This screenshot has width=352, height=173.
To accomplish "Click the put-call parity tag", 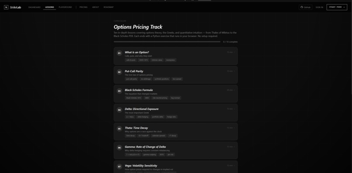I will [x=131, y=79].
